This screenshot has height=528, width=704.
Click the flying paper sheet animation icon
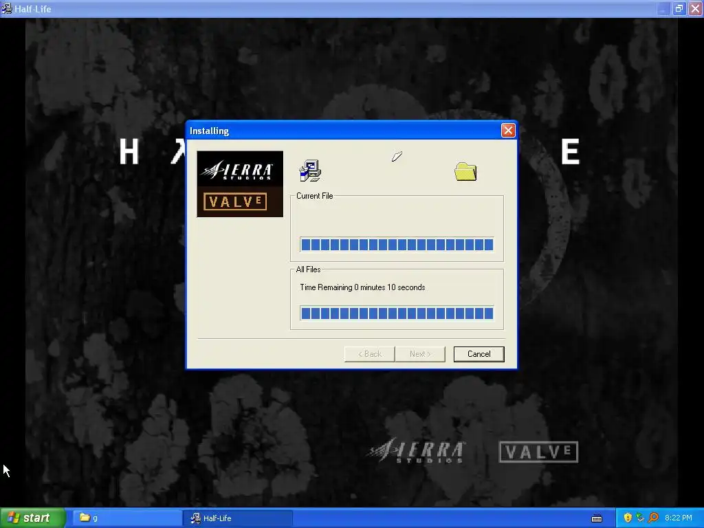pyautogui.click(x=397, y=156)
